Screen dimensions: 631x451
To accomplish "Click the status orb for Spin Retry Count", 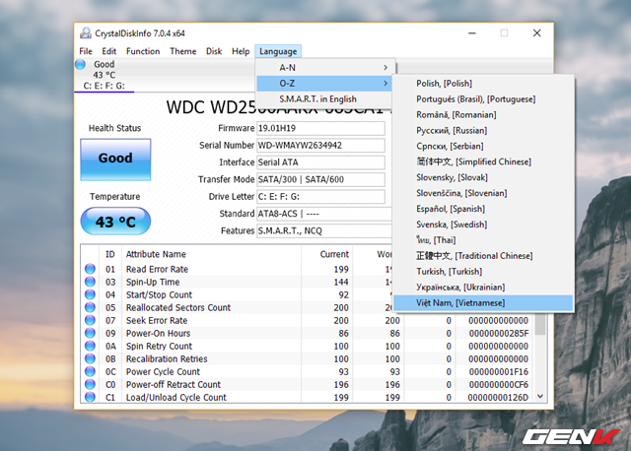I will coord(90,346).
